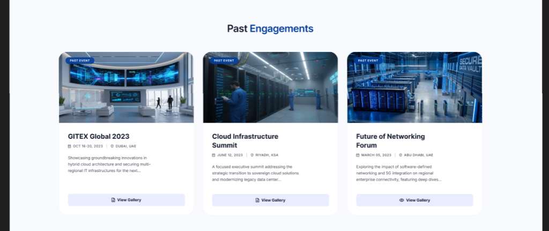Click the description starting 'Showcasing groundbreaking innovations'
The image size is (549, 231).
pos(109,164)
